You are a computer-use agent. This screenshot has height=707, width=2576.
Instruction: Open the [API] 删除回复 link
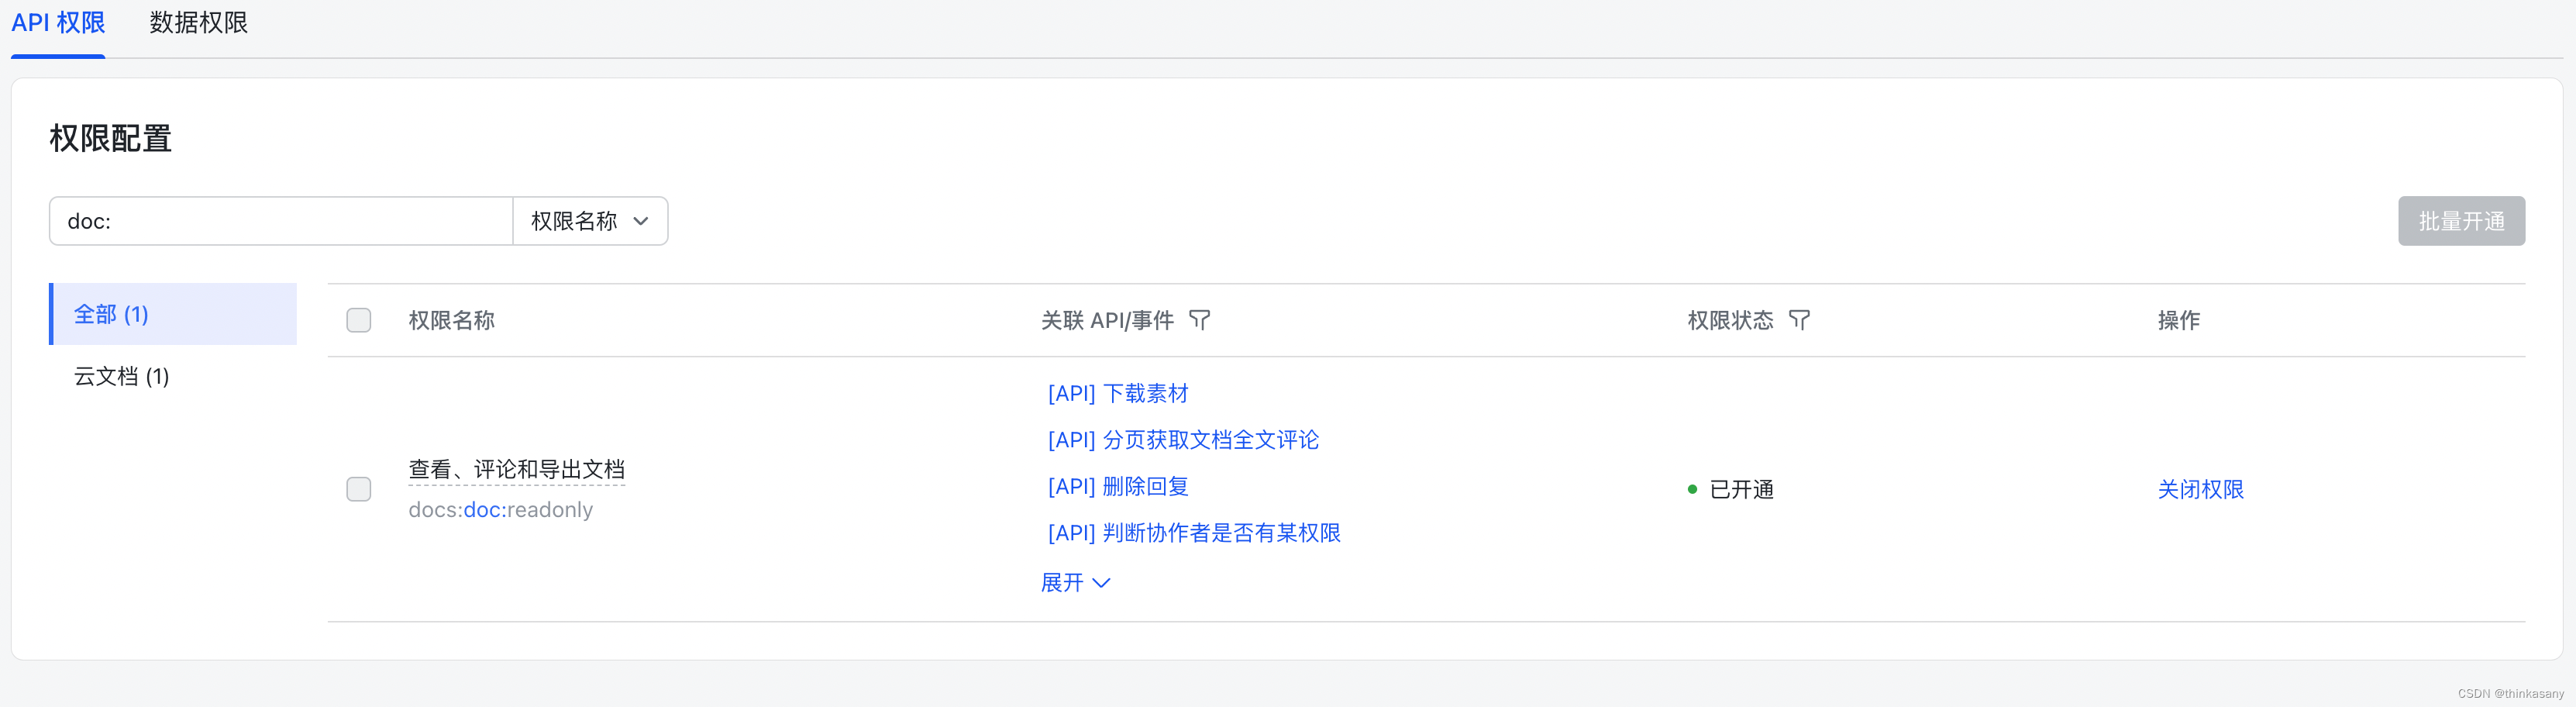[x=1118, y=487]
